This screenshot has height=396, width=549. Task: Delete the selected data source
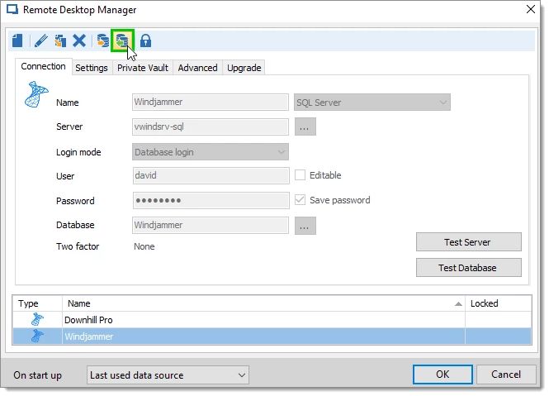[x=79, y=41]
